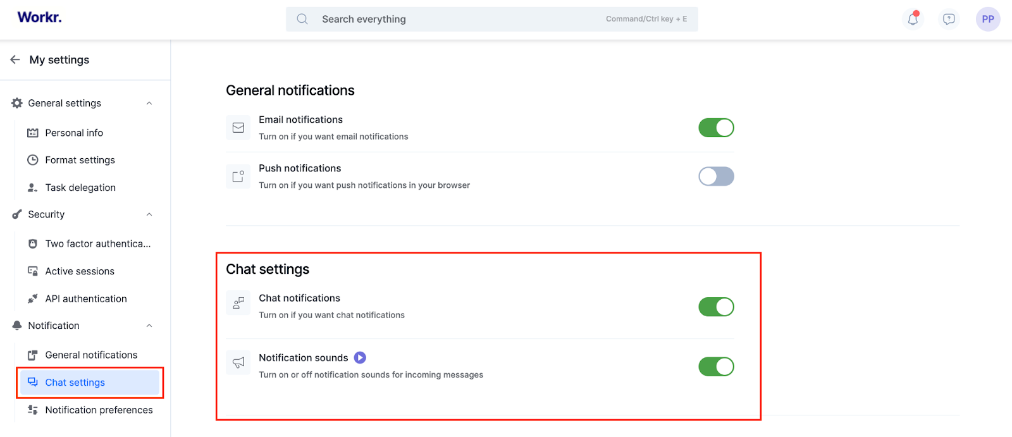Collapse the General settings section chevron
Image resolution: width=1012 pixels, height=437 pixels.
(149, 103)
